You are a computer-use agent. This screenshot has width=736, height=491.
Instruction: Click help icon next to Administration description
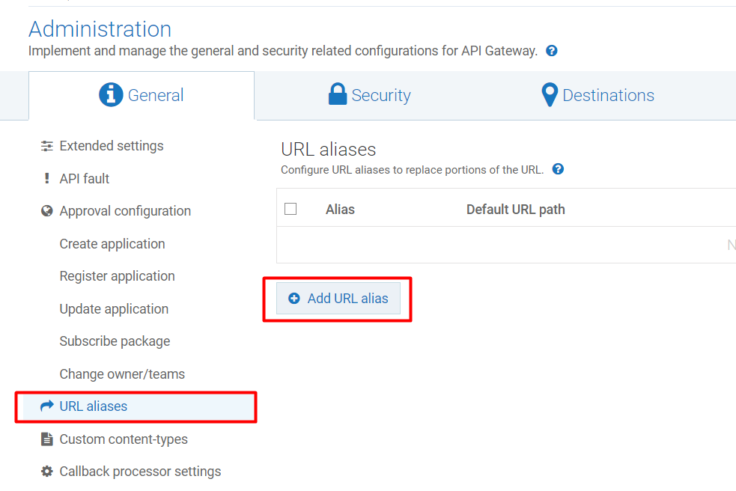coord(552,51)
